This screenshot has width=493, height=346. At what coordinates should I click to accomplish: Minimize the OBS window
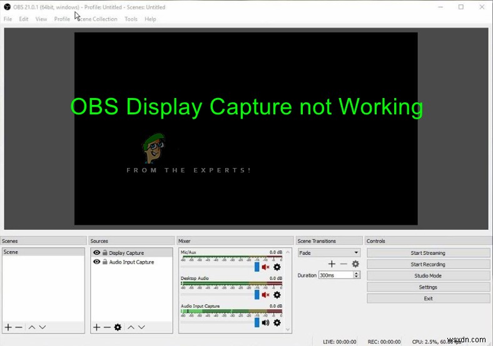point(440,7)
